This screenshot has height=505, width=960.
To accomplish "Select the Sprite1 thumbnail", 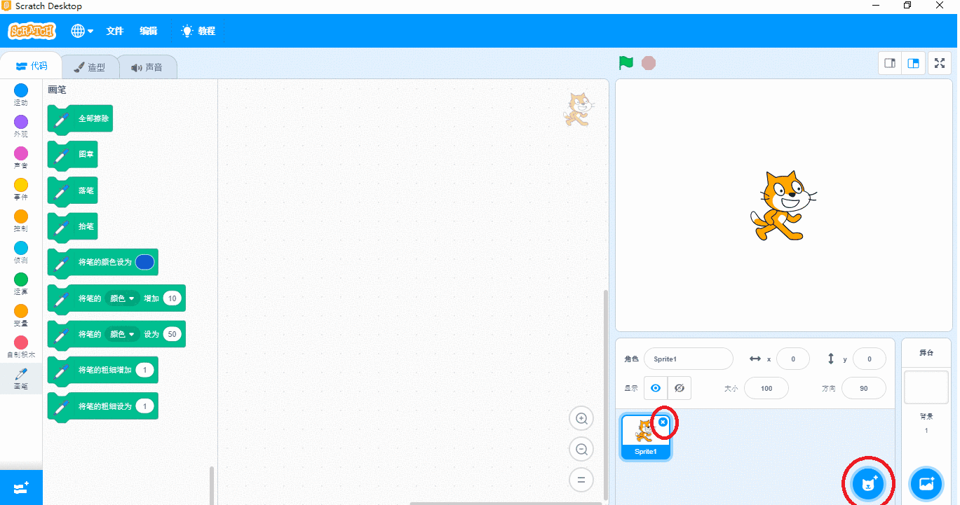I will pos(646,437).
